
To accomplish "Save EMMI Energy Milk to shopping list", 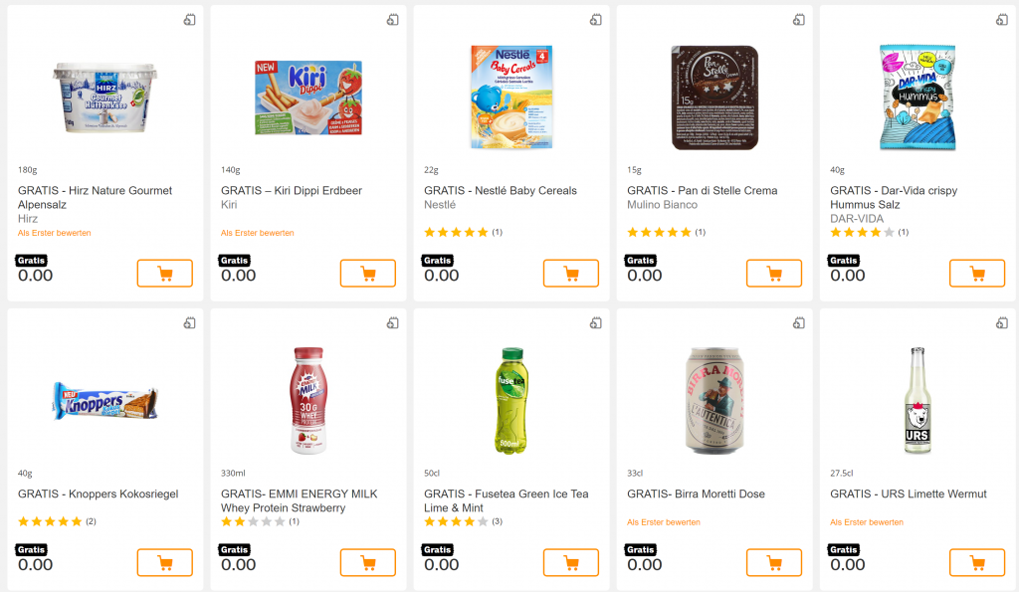I will pos(392,323).
